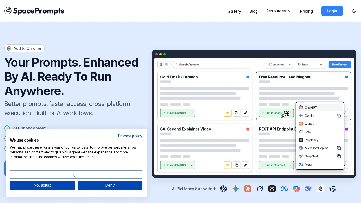Go to the Blog page
The height and width of the screenshot is (203, 361).
[253, 11]
